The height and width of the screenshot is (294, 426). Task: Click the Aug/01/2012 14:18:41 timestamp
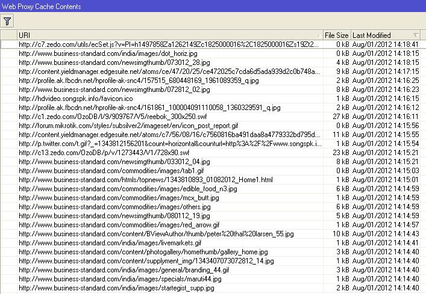click(386, 44)
